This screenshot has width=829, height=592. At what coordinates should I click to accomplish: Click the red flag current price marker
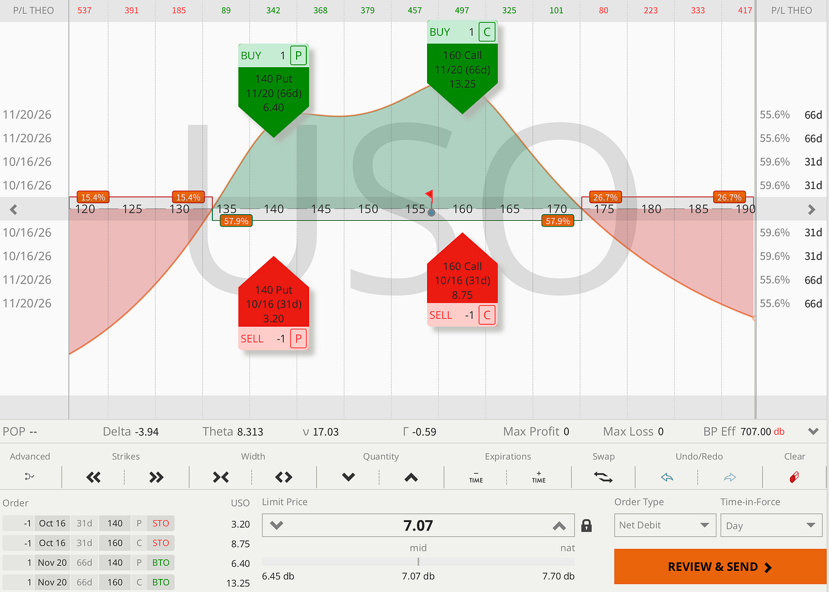point(429,195)
